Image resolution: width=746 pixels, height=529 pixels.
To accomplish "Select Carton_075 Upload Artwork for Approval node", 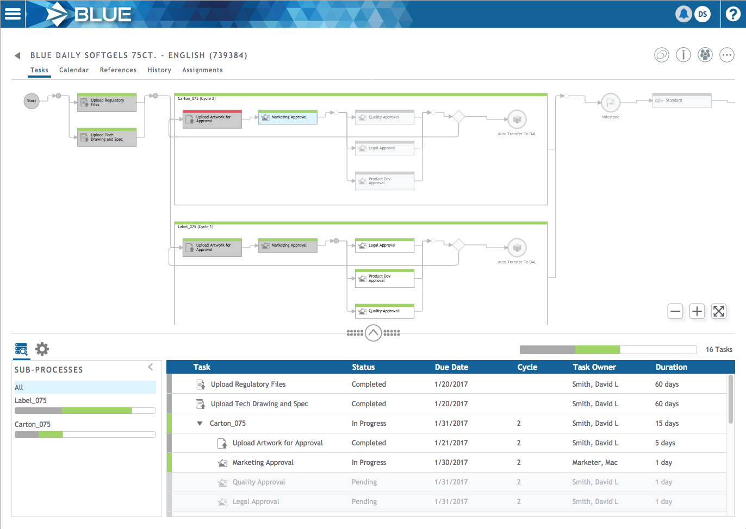I will click(x=212, y=119).
